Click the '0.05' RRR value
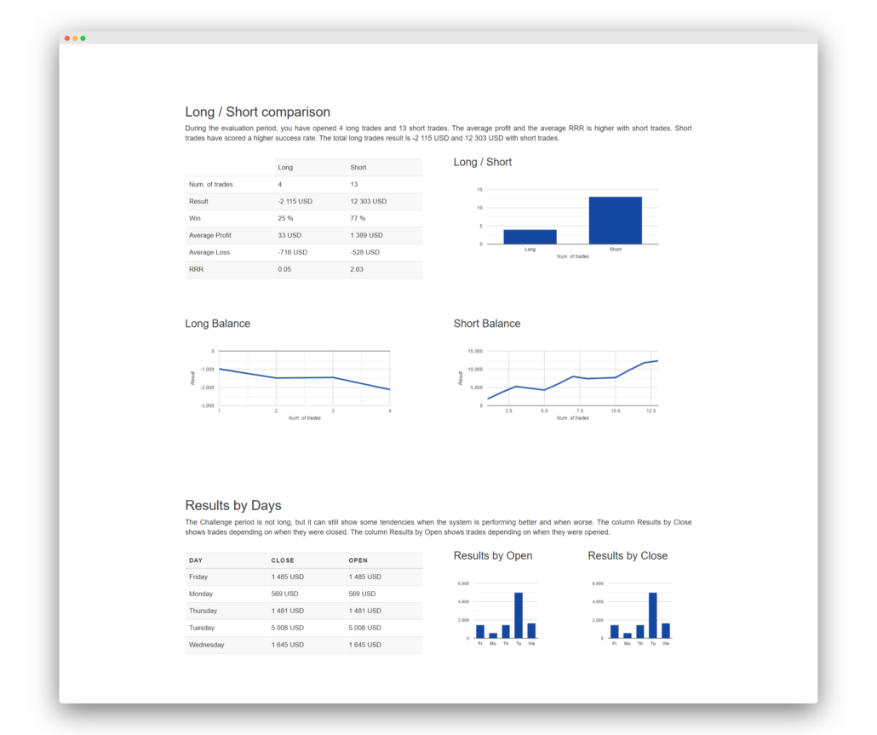This screenshot has width=877, height=735. point(284,269)
